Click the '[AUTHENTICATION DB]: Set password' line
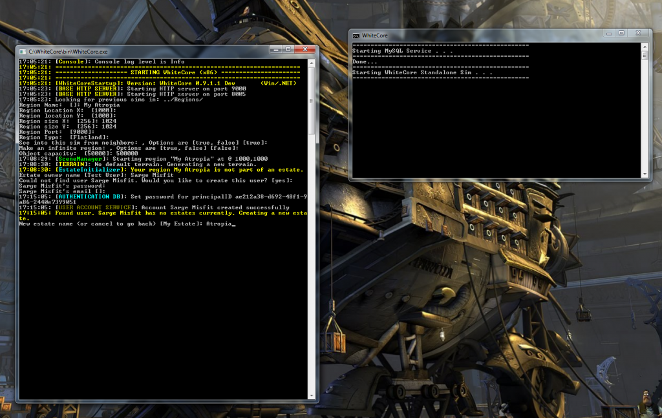The height and width of the screenshot is (418, 662). coord(163,200)
